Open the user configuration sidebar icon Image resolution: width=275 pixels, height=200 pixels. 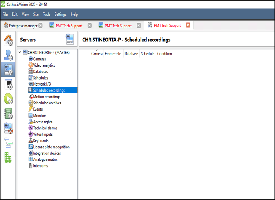click(8, 55)
